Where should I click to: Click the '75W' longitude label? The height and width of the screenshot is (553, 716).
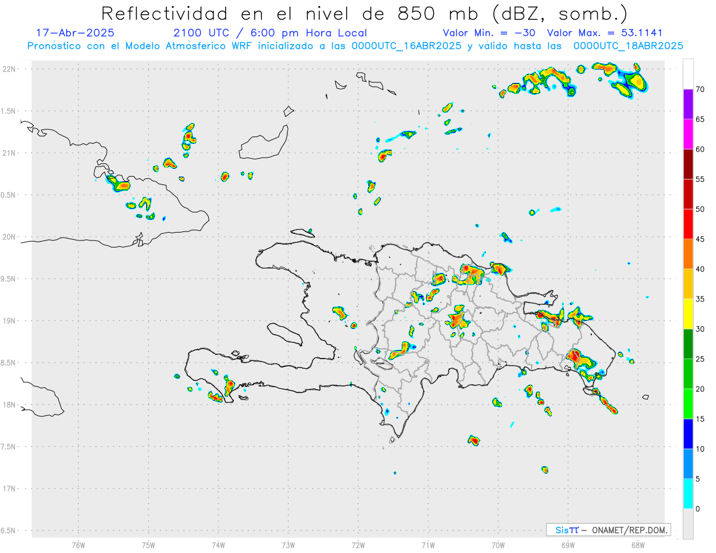149,545
